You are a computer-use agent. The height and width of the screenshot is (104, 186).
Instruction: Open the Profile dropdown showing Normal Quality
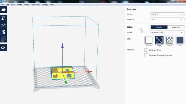[167, 32]
